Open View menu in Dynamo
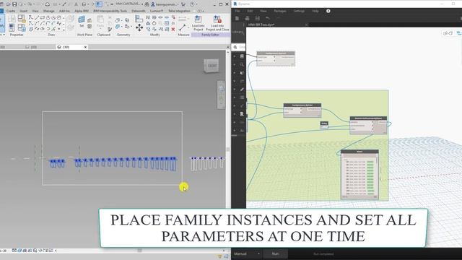Image resolution: width=462 pixels, height=260 pixels. pos(263,11)
